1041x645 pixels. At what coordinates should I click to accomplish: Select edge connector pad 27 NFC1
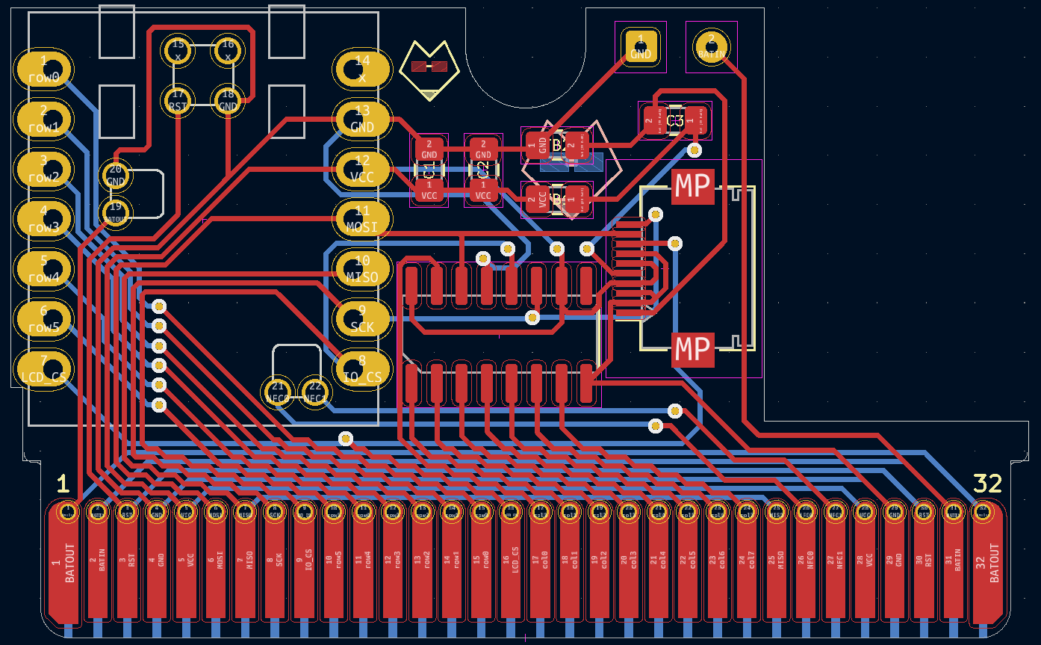pos(835,562)
